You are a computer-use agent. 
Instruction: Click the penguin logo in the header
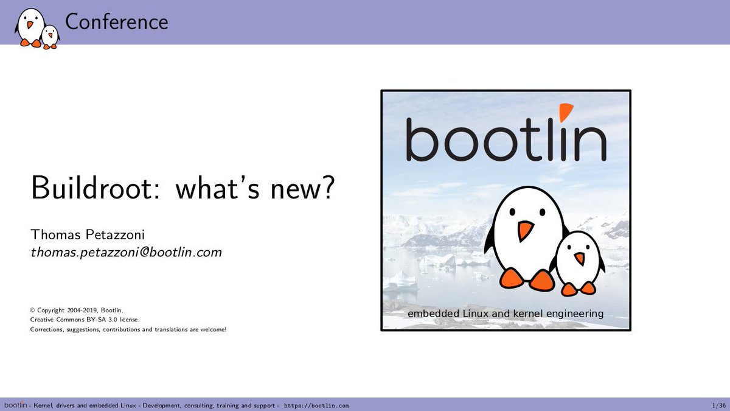click(37, 28)
